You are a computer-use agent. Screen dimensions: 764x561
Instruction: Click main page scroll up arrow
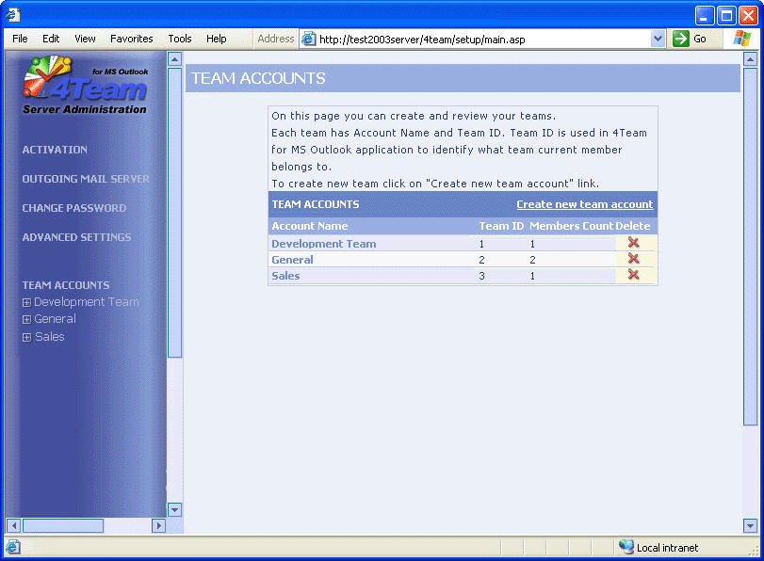click(750, 59)
